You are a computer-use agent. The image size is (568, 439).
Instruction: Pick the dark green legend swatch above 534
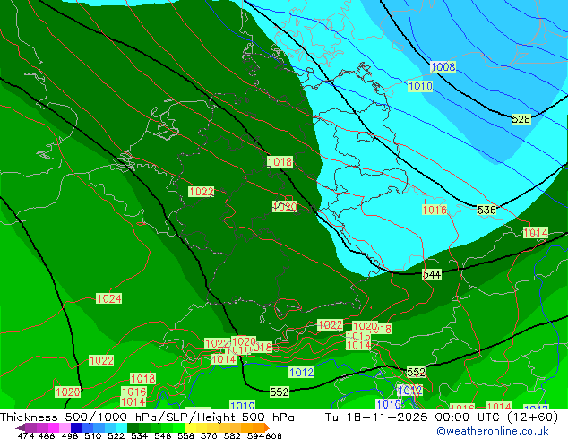tap(132, 427)
